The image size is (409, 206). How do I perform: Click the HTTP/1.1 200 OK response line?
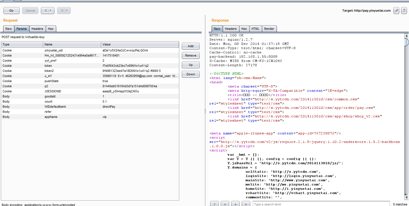(226, 35)
